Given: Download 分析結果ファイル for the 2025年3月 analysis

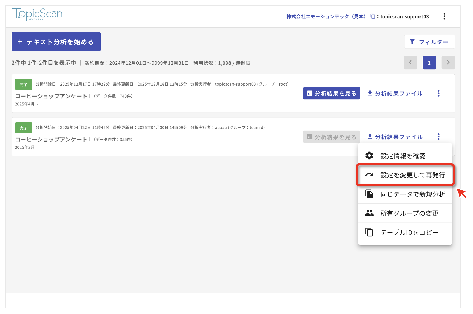Looking at the screenshot, I should [395, 137].
